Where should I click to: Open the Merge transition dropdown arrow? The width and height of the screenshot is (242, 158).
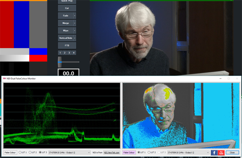pos(75,23)
